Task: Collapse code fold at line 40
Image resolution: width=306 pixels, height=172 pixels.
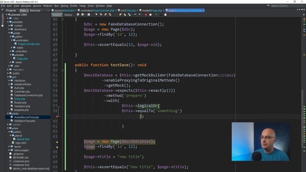Action: (62, 19)
